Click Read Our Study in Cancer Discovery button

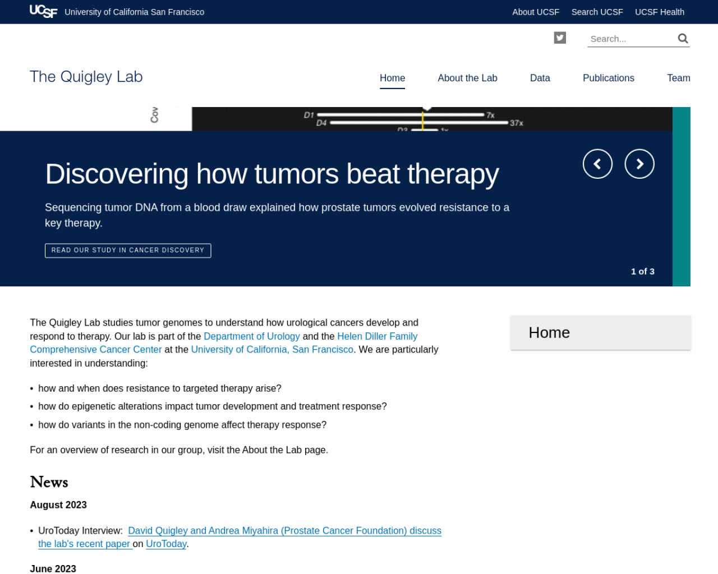(x=128, y=250)
